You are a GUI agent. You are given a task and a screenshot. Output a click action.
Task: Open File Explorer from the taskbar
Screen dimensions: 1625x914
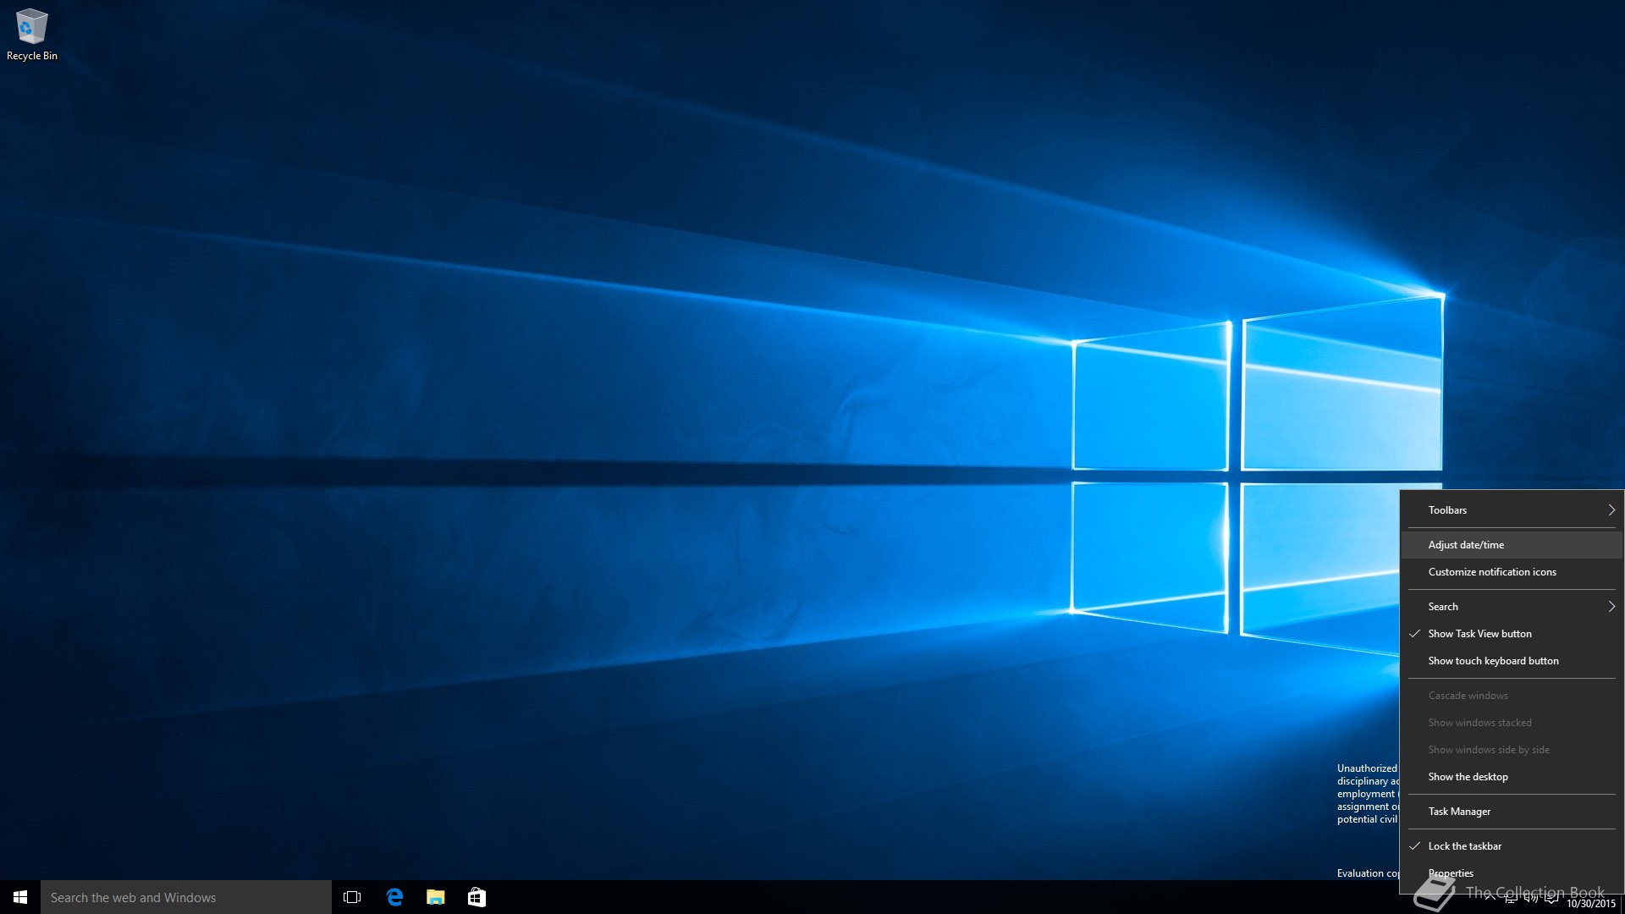(436, 897)
